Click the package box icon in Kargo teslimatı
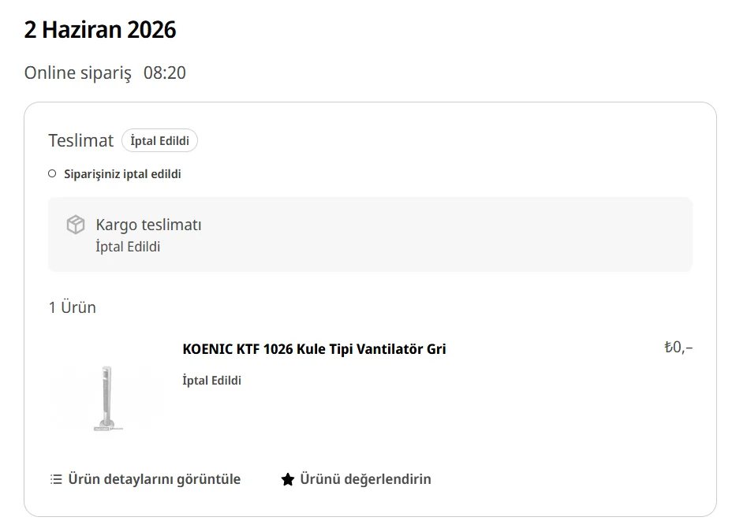Viewport: 732px width, 532px height. pyautogui.click(x=76, y=225)
